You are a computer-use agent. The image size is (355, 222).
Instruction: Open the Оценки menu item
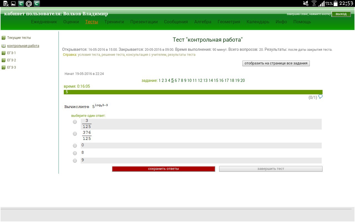tap(71, 22)
